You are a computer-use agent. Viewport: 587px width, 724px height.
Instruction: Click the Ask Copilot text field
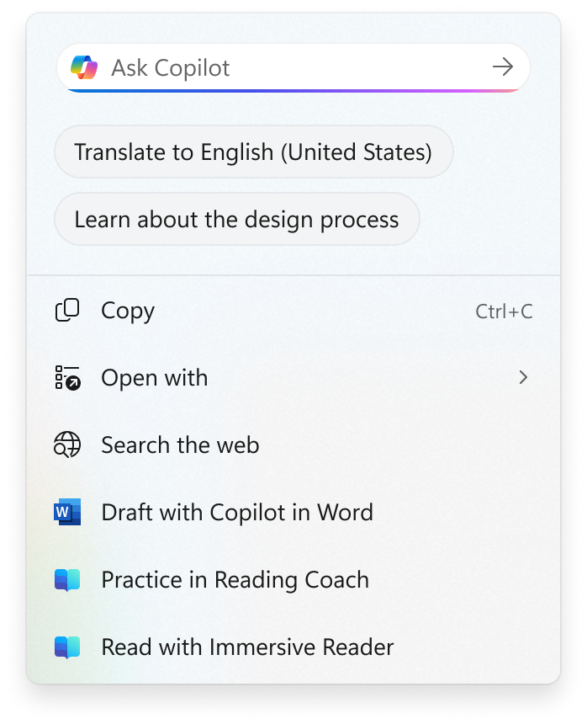click(294, 67)
